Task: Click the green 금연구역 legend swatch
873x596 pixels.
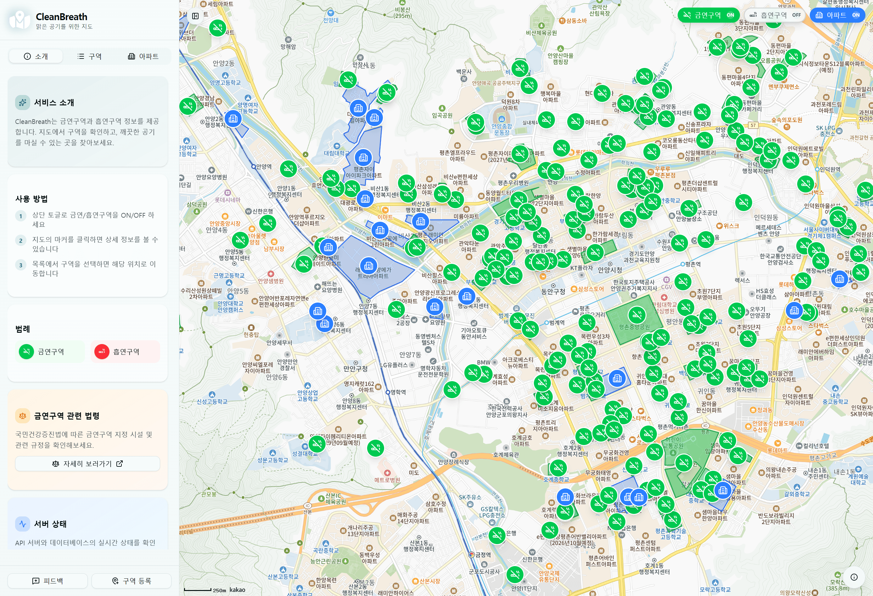Action: pyautogui.click(x=26, y=352)
